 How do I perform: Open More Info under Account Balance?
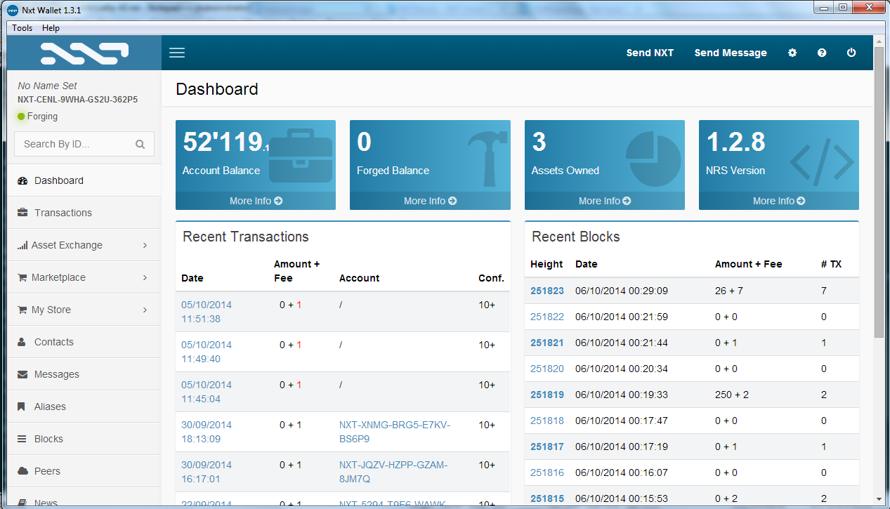[x=256, y=201]
